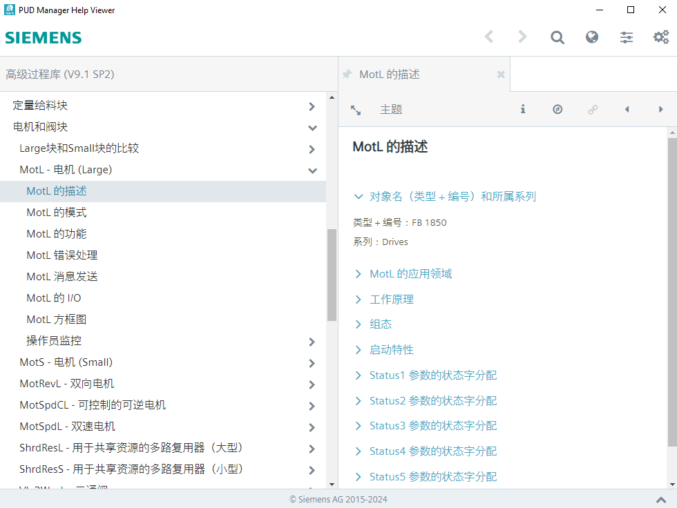
Task: Select the MotL 的描述 tab
Action: 390,74
